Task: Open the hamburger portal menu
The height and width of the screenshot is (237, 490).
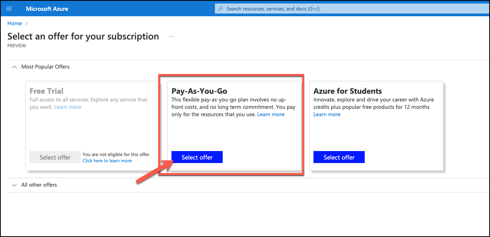Action: pos(9,9)
